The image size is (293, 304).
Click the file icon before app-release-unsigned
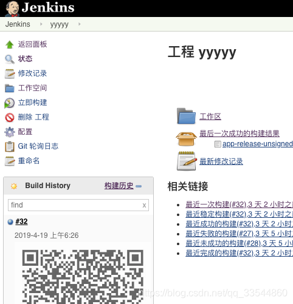218,144
